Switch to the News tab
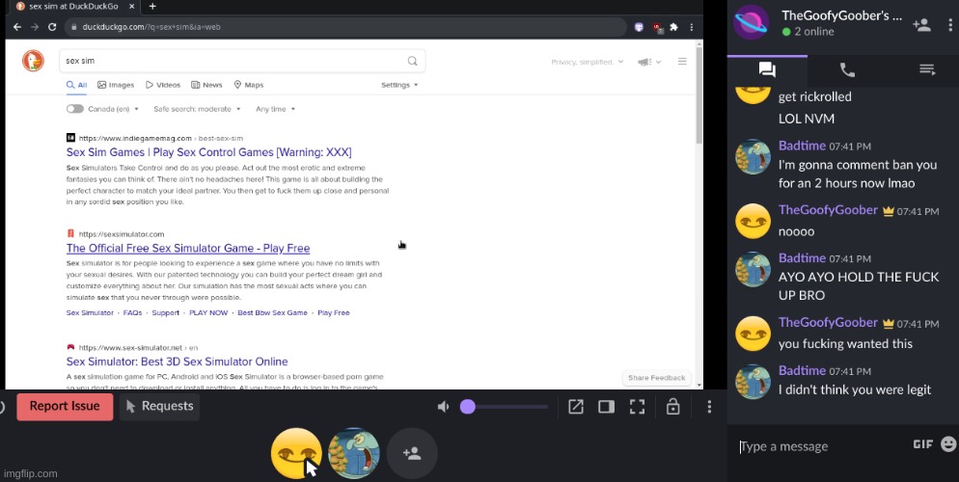This screenshot has height=482, width=959. 206,85
